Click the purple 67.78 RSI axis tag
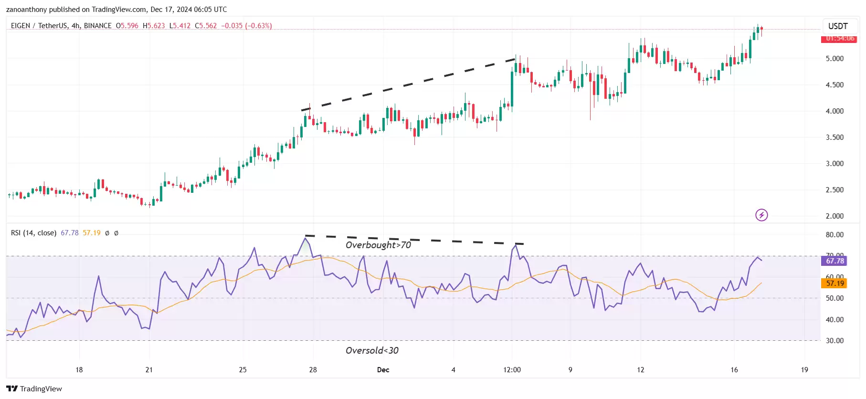 click(835, 261)
